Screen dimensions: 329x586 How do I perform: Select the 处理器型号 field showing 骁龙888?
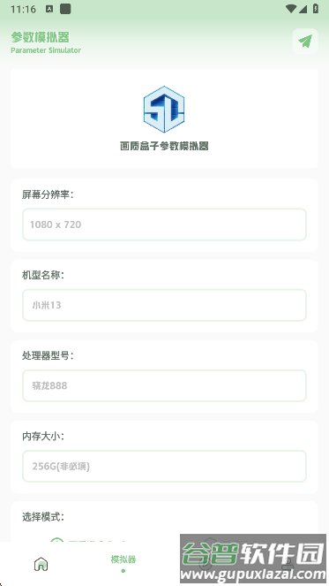[164, 386]
